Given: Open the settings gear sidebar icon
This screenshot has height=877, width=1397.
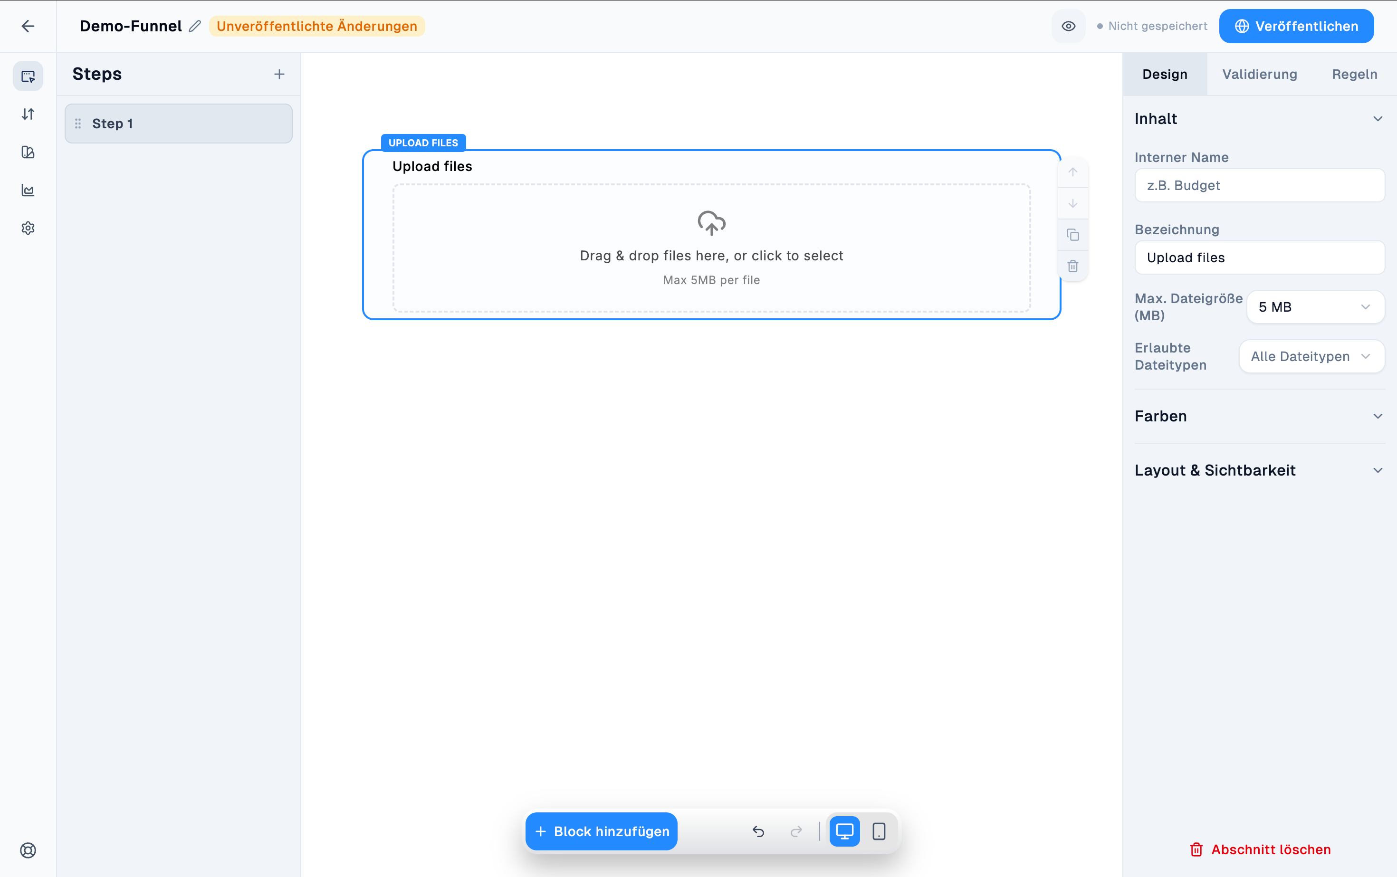Looking at the screenshot, I should tap(28, 228).
